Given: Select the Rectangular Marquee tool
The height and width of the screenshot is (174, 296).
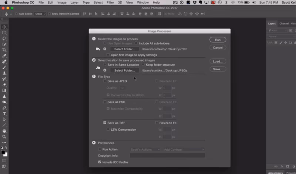Looking at the screenshot, I should pos(4,33).
